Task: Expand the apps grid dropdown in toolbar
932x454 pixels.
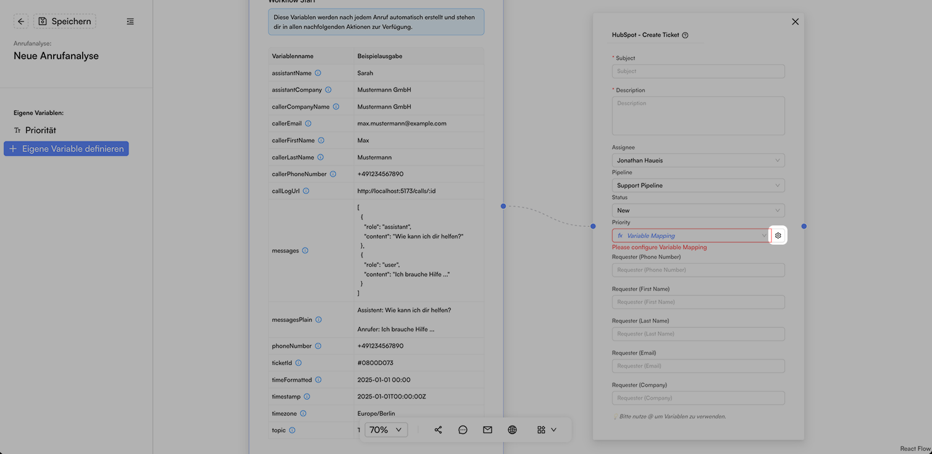Action: (547, 430)
